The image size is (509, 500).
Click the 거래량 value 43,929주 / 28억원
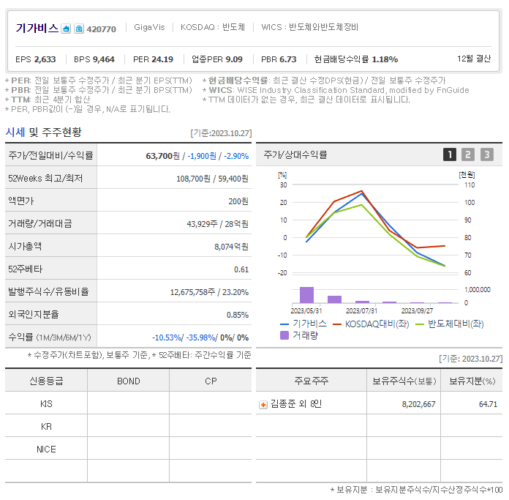(217, 224)
